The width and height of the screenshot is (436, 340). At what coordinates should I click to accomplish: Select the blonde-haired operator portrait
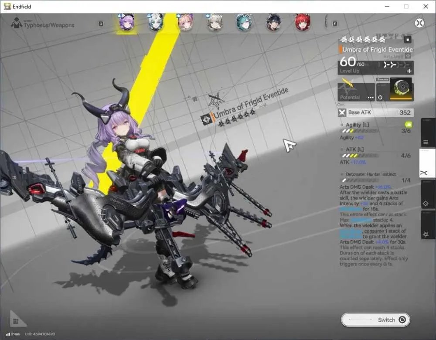click(215, 22)
